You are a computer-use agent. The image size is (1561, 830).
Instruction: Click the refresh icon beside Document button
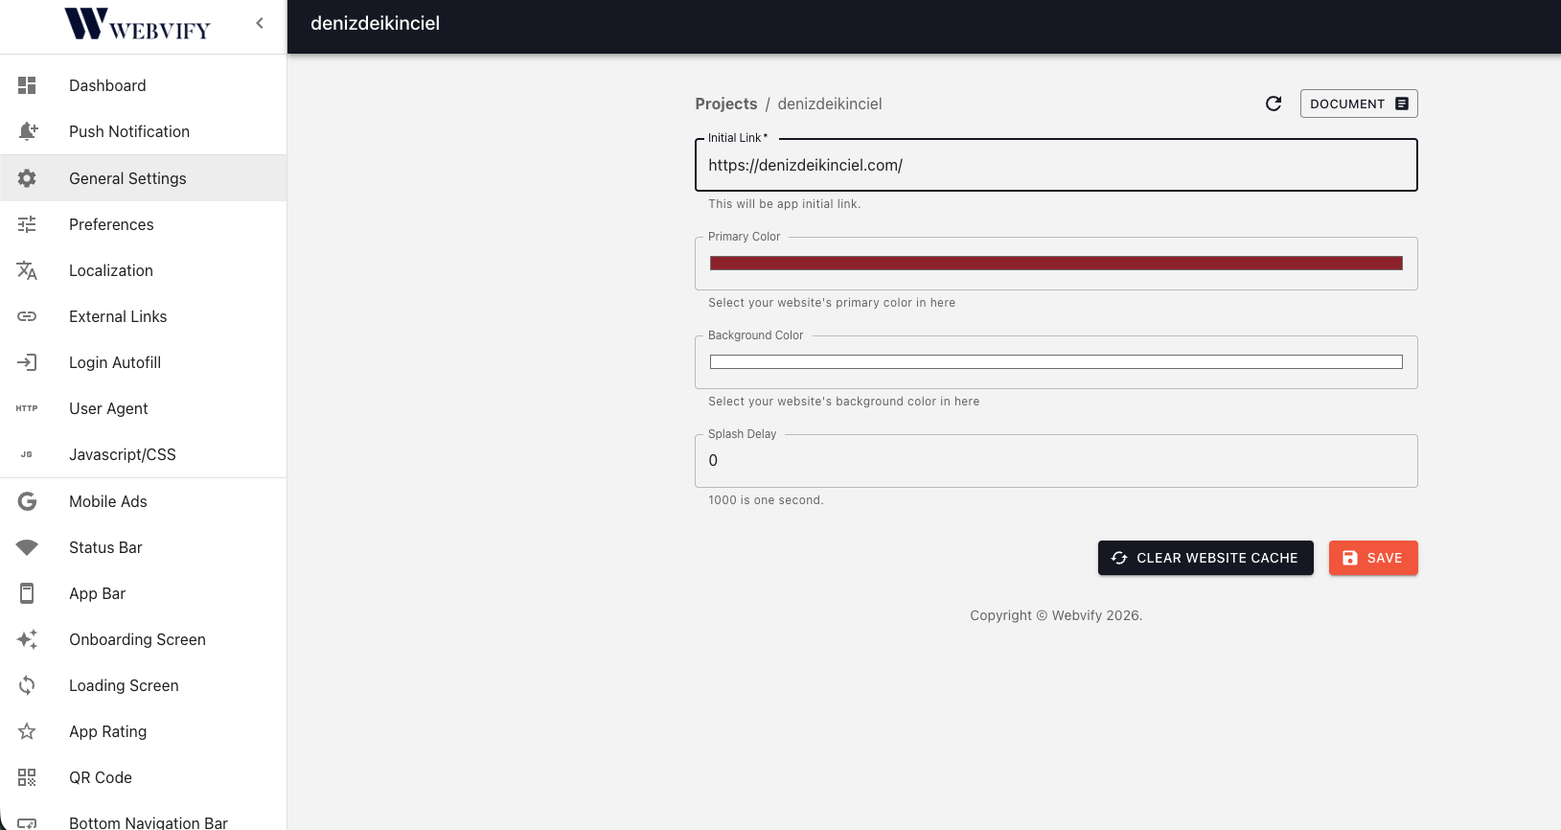pyautogui.click(x=1274, y=104)
